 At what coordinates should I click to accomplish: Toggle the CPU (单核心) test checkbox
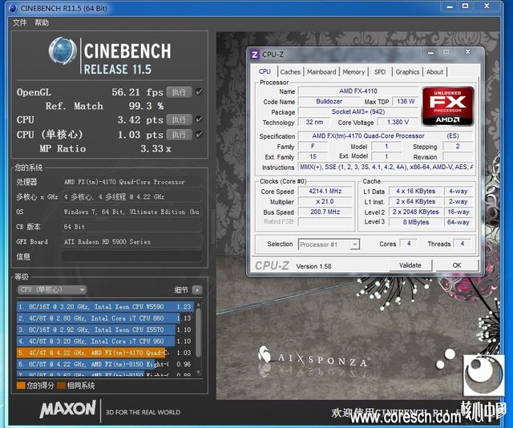point(199,134)
